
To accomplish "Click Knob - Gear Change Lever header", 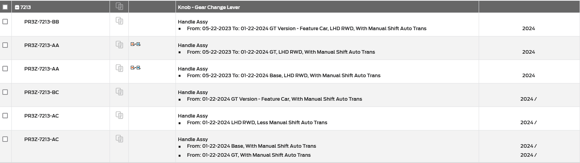I will pyautogui.click(x=209, y=7).
